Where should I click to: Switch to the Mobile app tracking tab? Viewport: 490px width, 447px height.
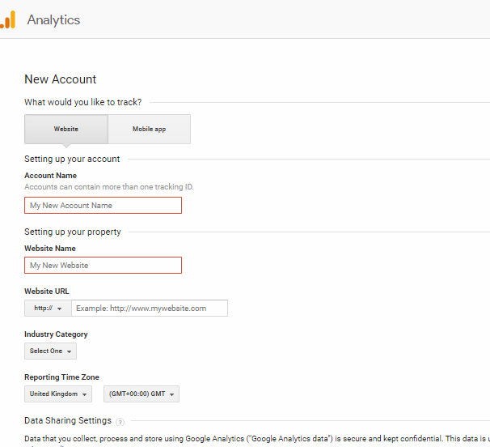click(149, 129)
